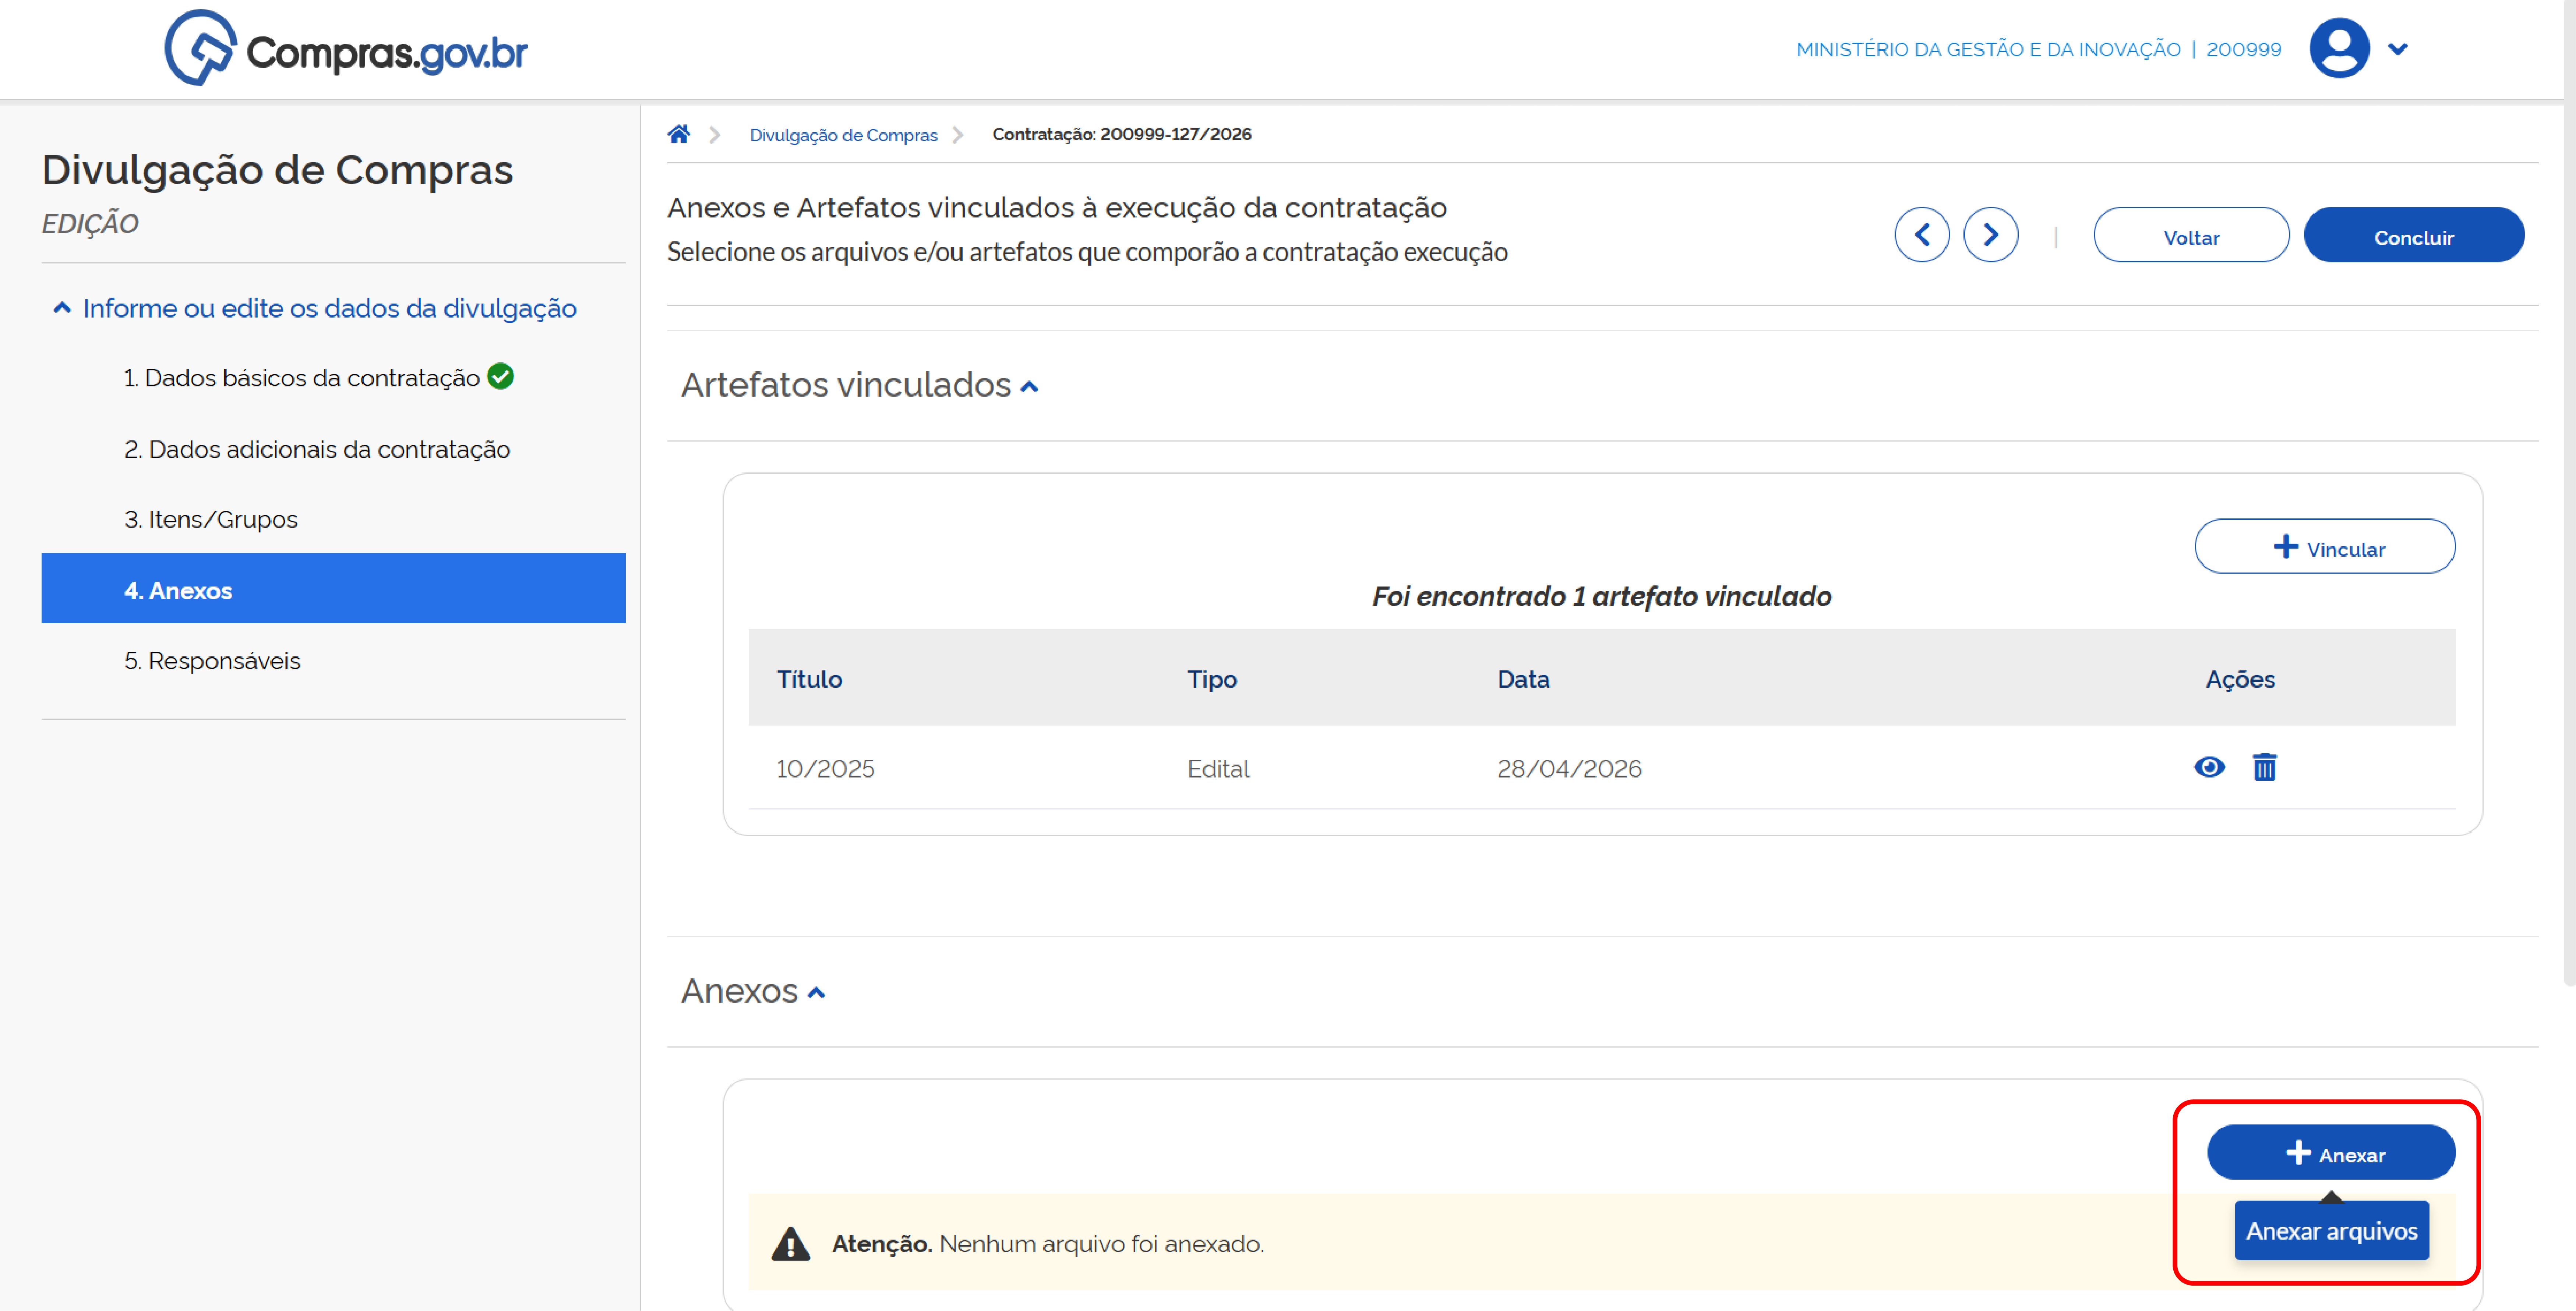Go to previous step arrow button
The image size is (2576, 1311).
tap(1921, 235)
